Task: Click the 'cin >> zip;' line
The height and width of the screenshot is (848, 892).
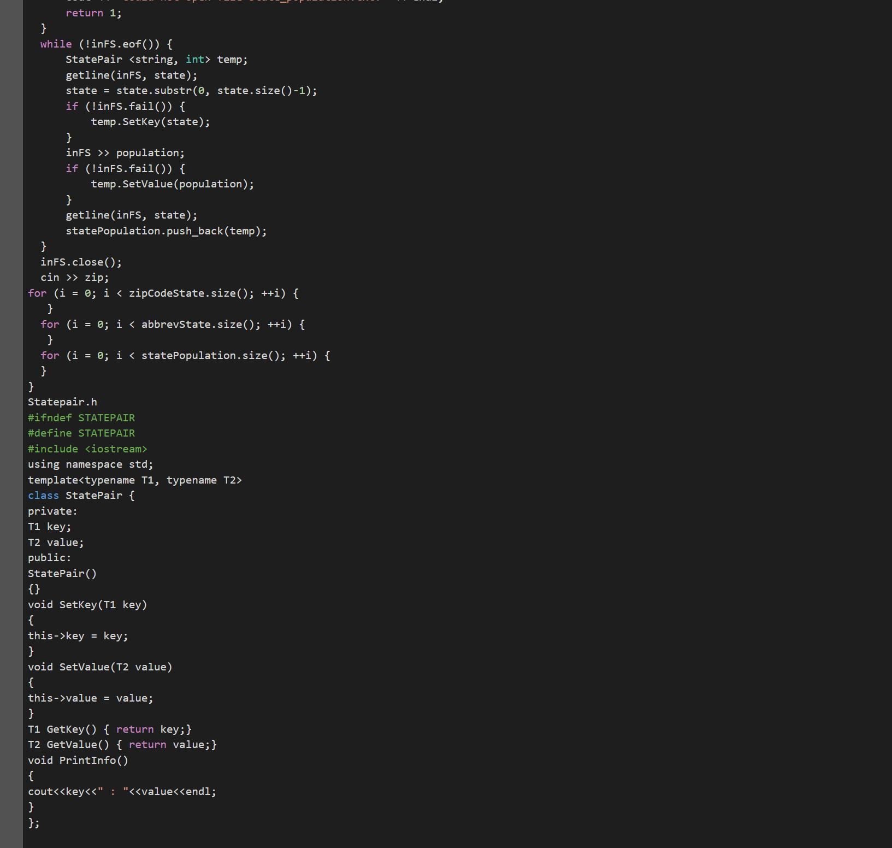Action: pos(75,278)
